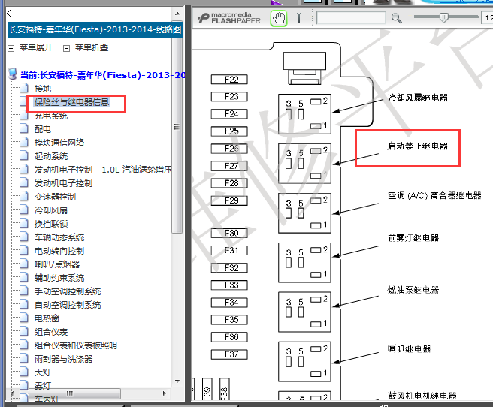Viewport: 493px width, 407px height.
Task: Open 组合仪表 tree item
Action: 51,332
